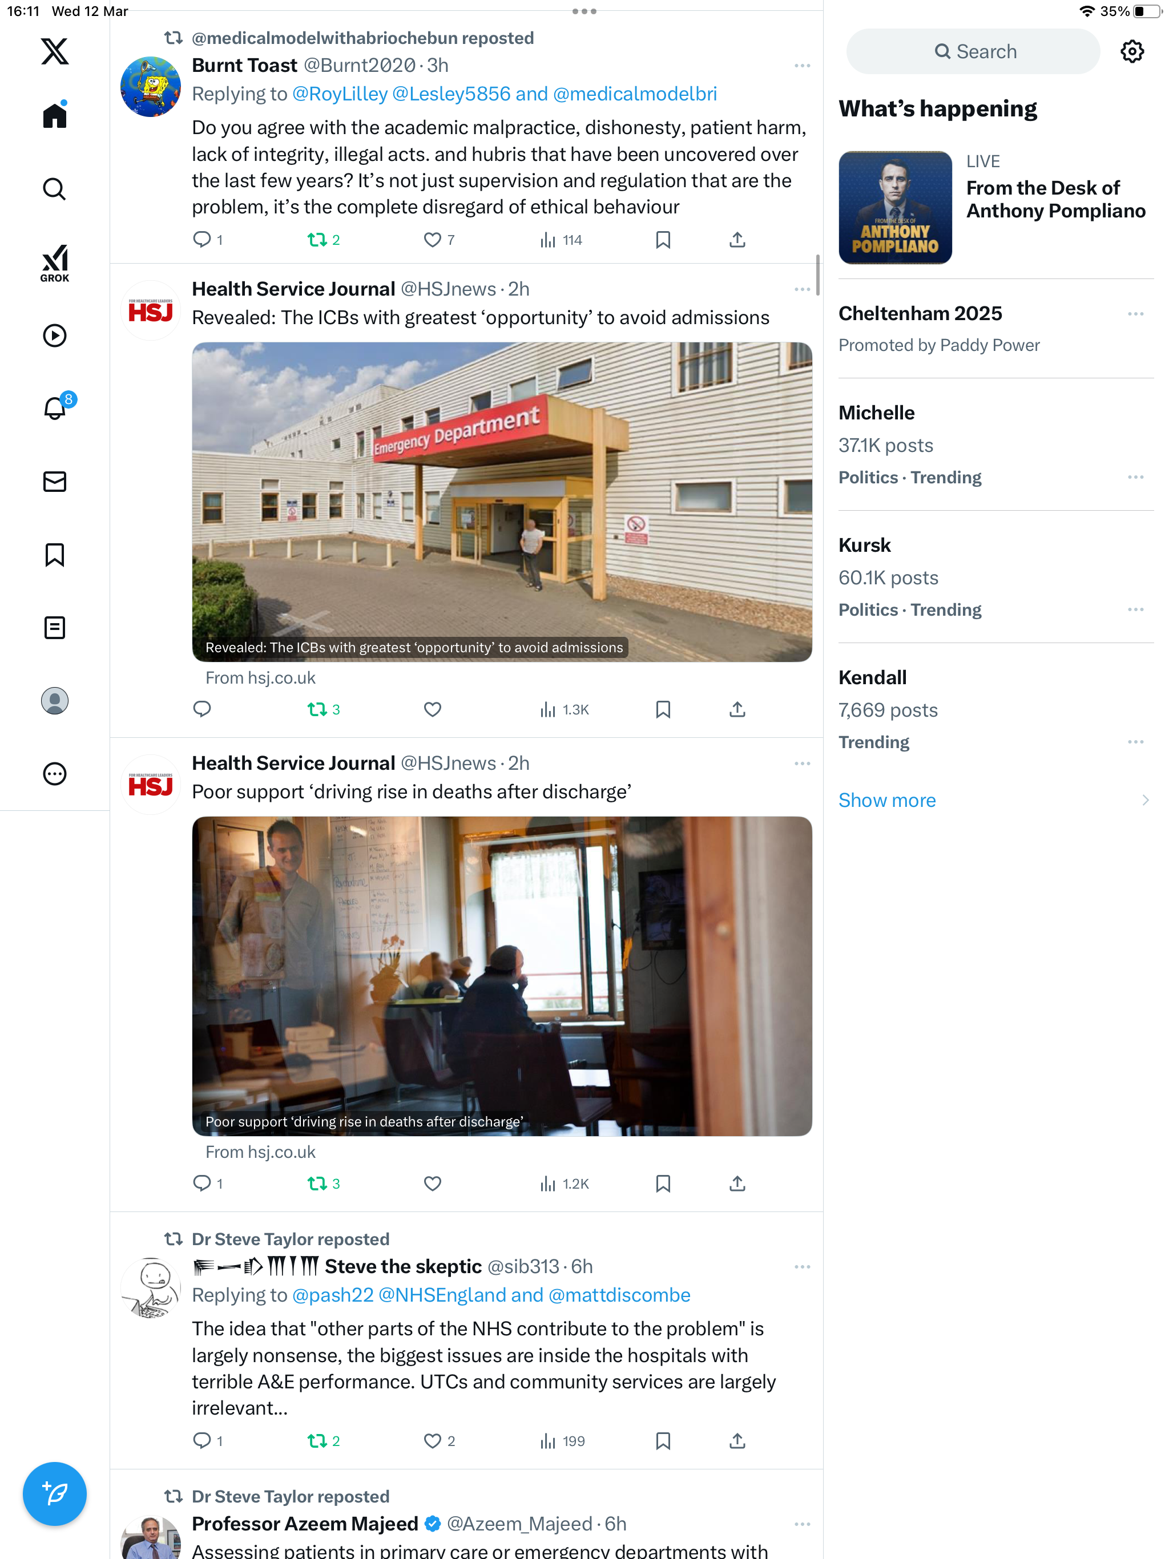Open Grok from the sidebar
1169x1559 pixels.
pyautogui.click(x=54, y=263)
